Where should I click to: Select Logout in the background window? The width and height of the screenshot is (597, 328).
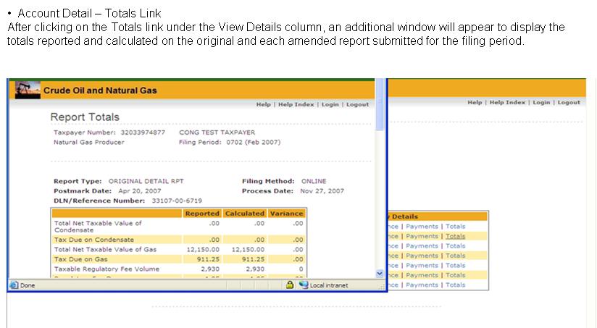pyautogui.click(x=569, y=103)
